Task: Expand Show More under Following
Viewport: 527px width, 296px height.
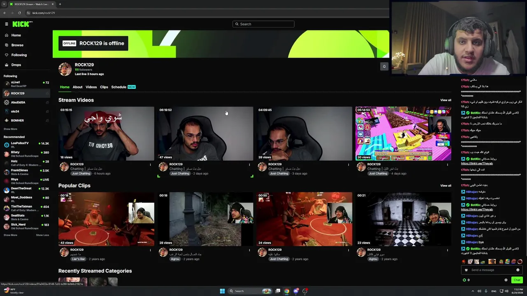Action: 10,129
